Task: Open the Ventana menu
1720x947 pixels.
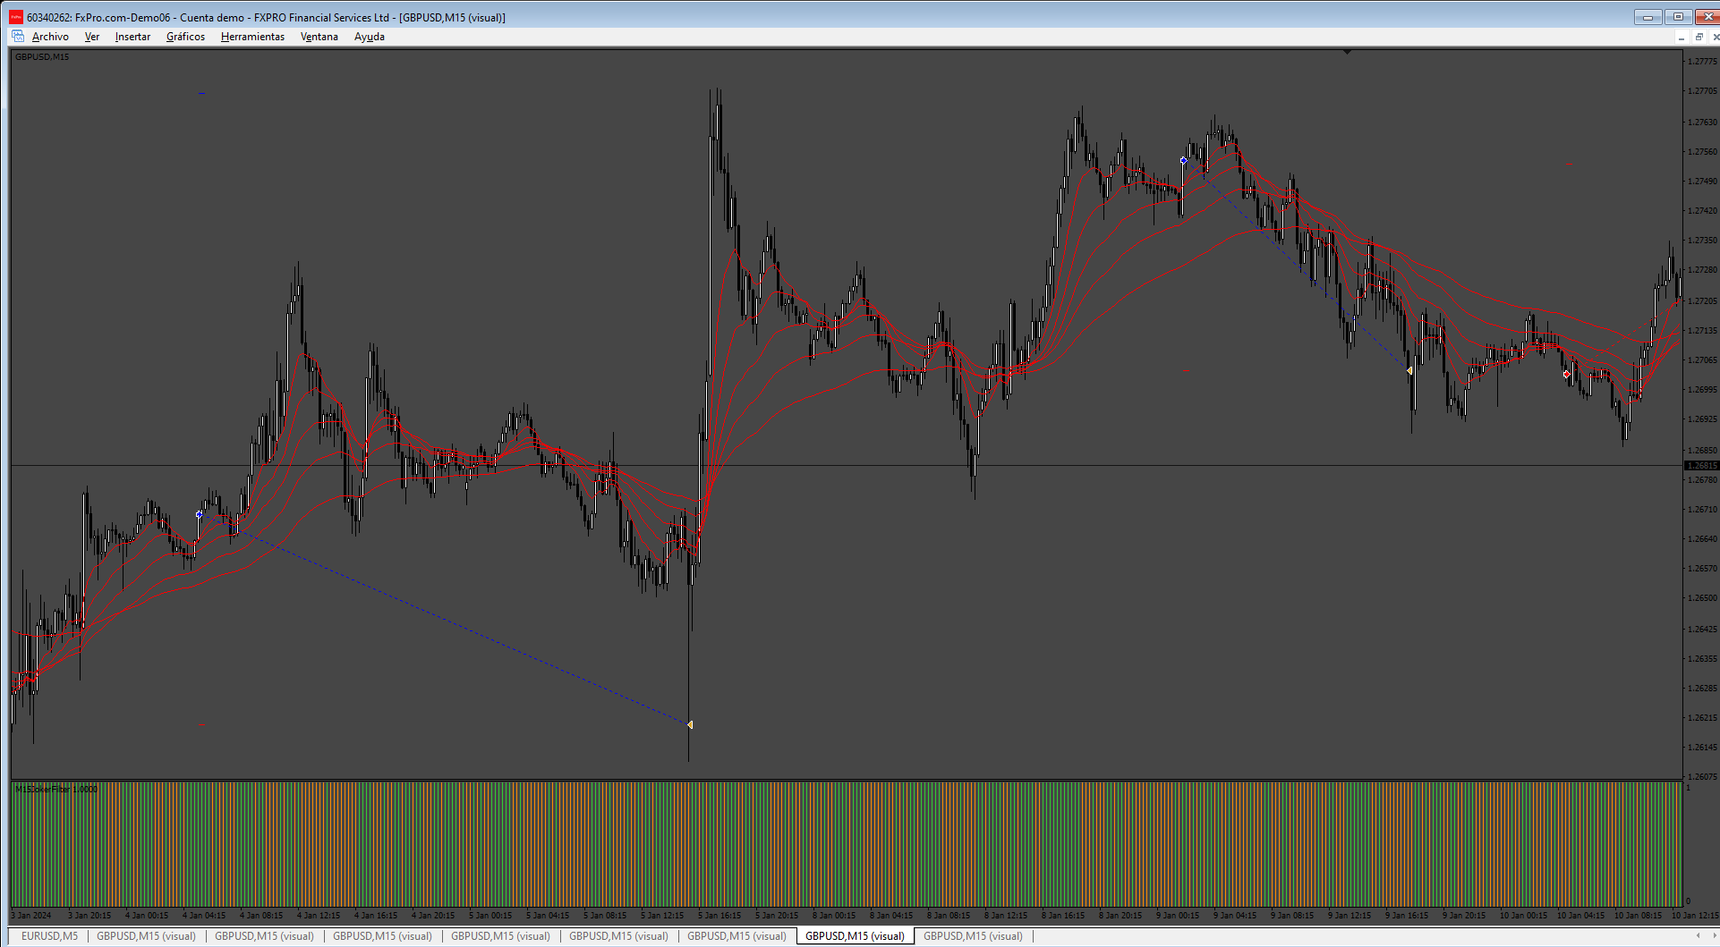Action: 319,37
